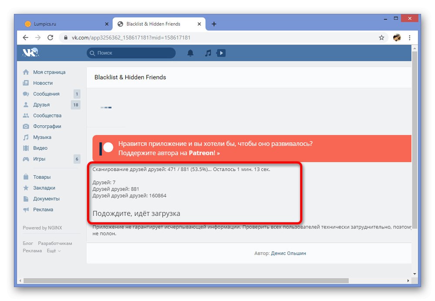435x301 pixels.
Task: Click the VK logo in header
Action: [30, 52]
